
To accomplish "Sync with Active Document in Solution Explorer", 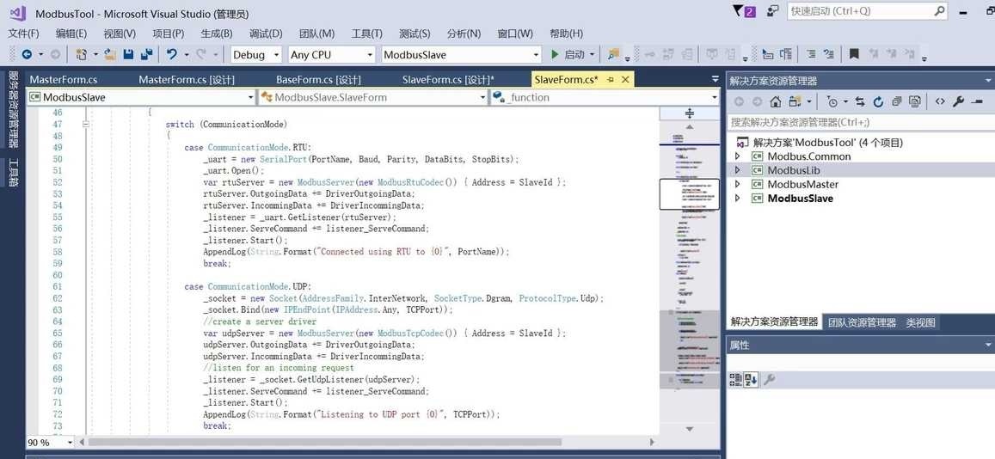I will tap(860, 101).
